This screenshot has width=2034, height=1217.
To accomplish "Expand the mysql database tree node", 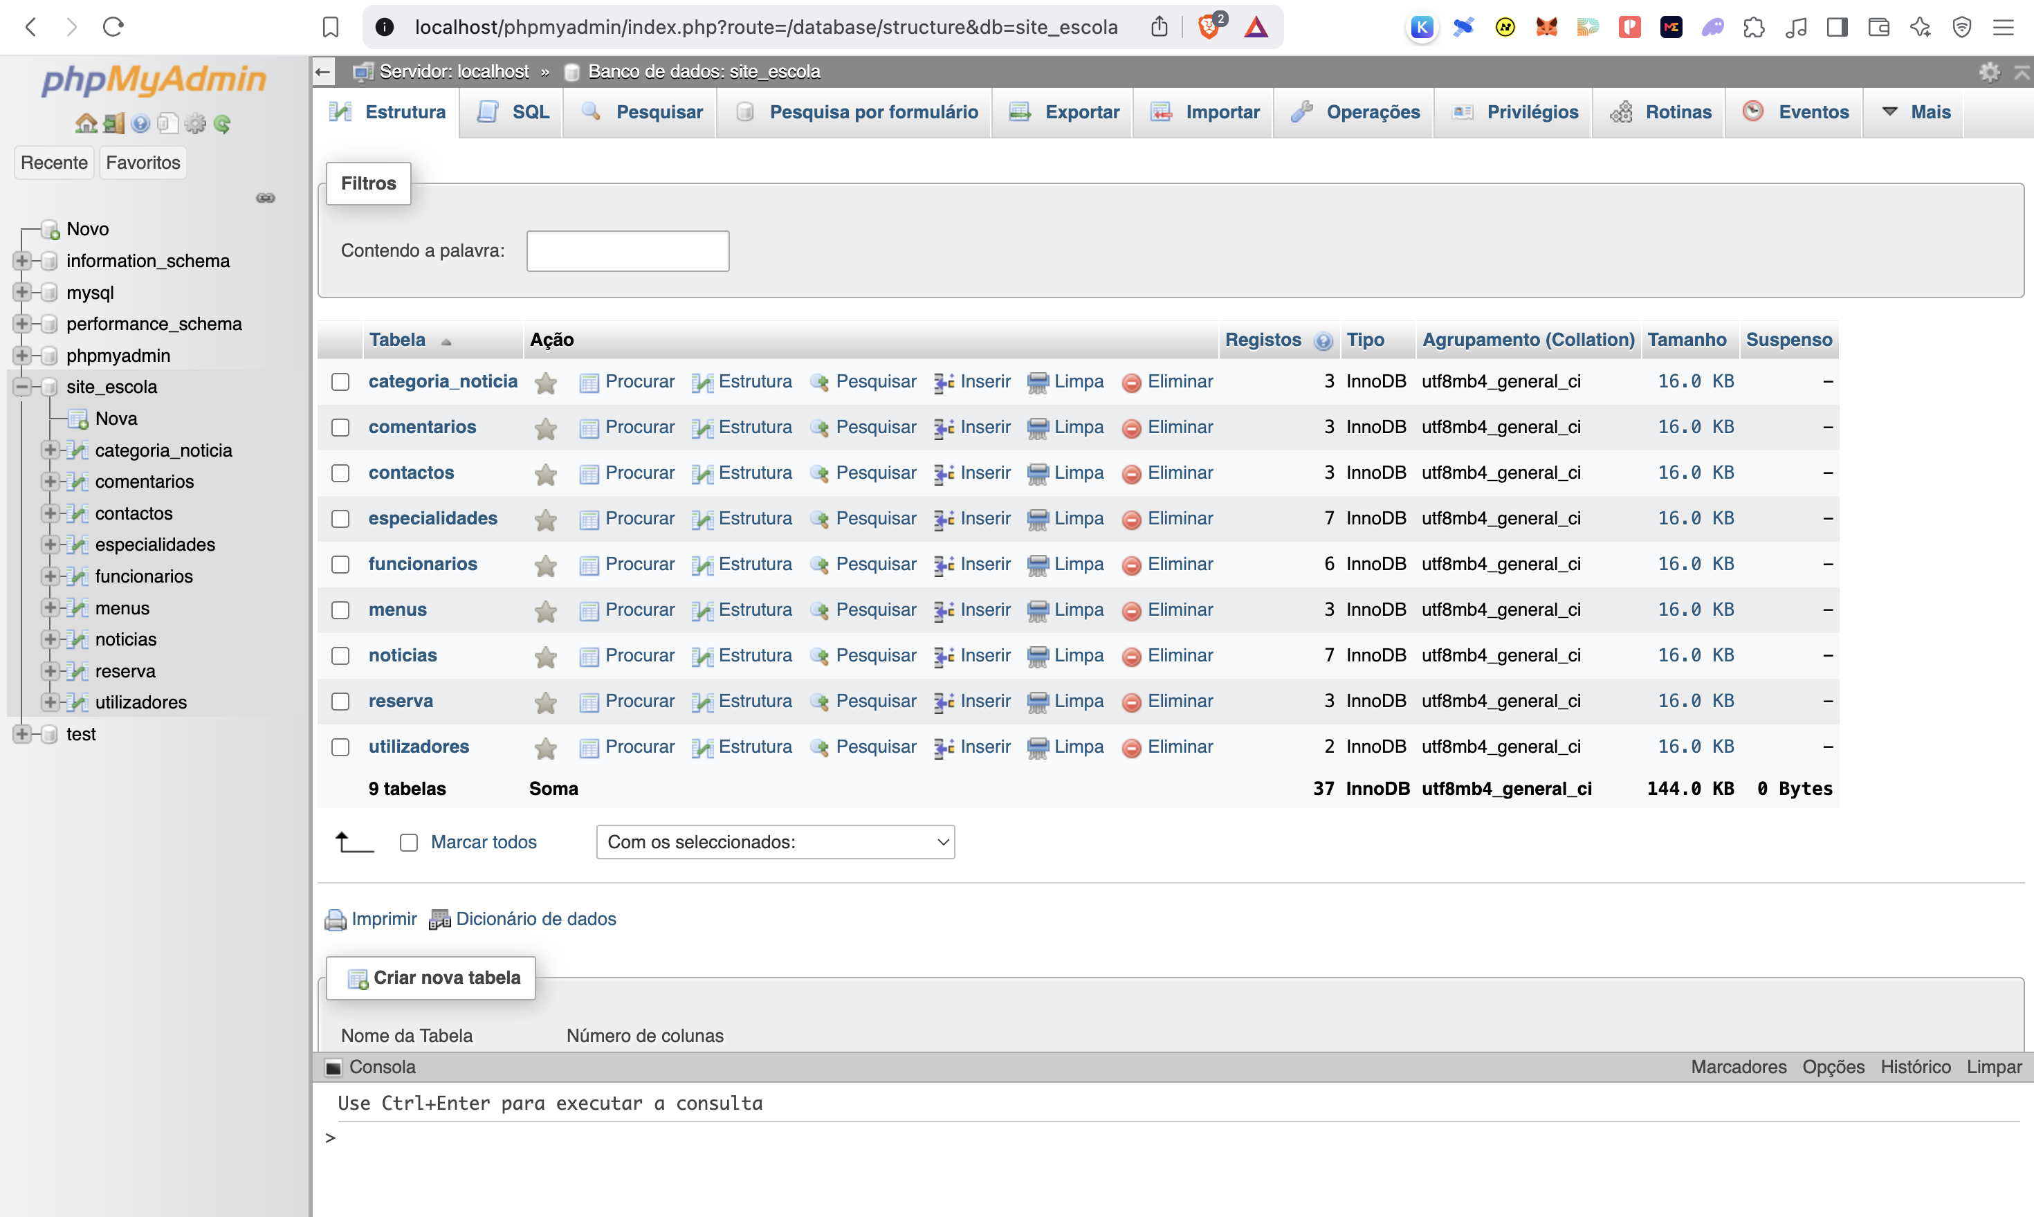I will pyautogui.click(x=22, y=292).
